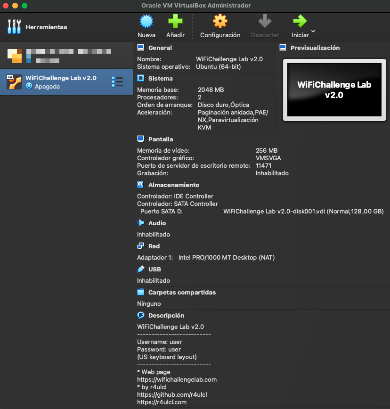
Task: Click the Disco duro, Óptica boot order
Action: click(223, 105)
